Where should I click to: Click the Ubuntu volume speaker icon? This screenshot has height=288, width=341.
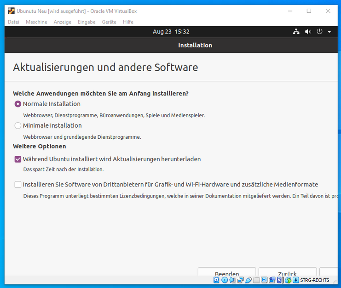tap(308, 32)
